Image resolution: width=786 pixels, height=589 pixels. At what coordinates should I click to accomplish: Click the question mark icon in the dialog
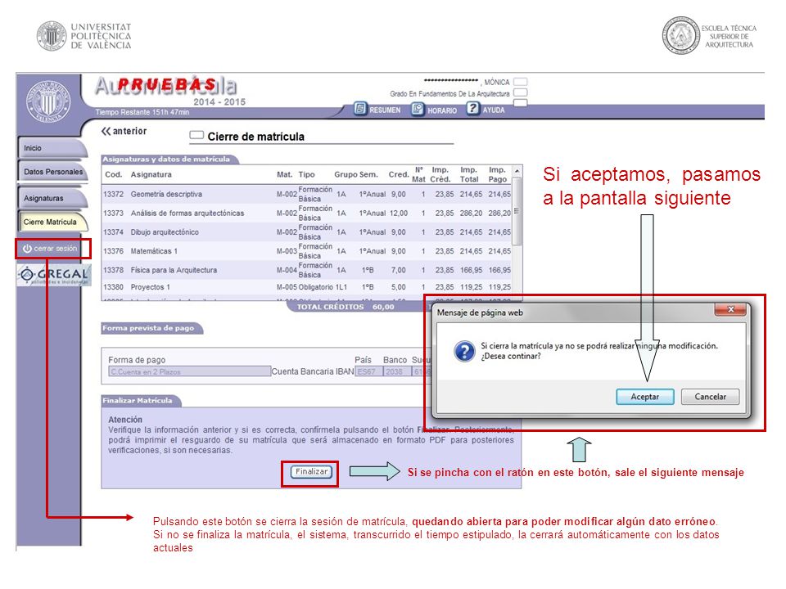point(464,351)
